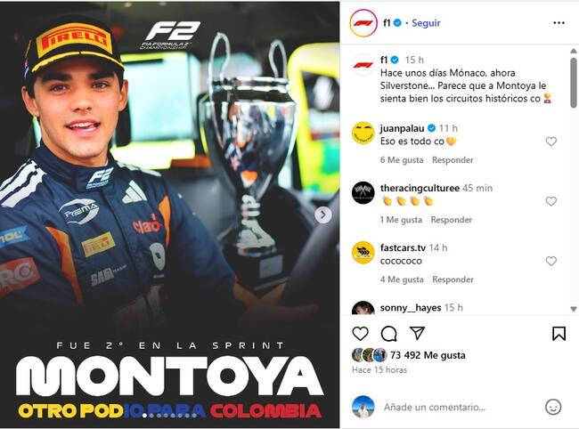The height and width of the screenshot is (429, 579).
Task: Like the post with the heart icon
Action: pos(360,334)
